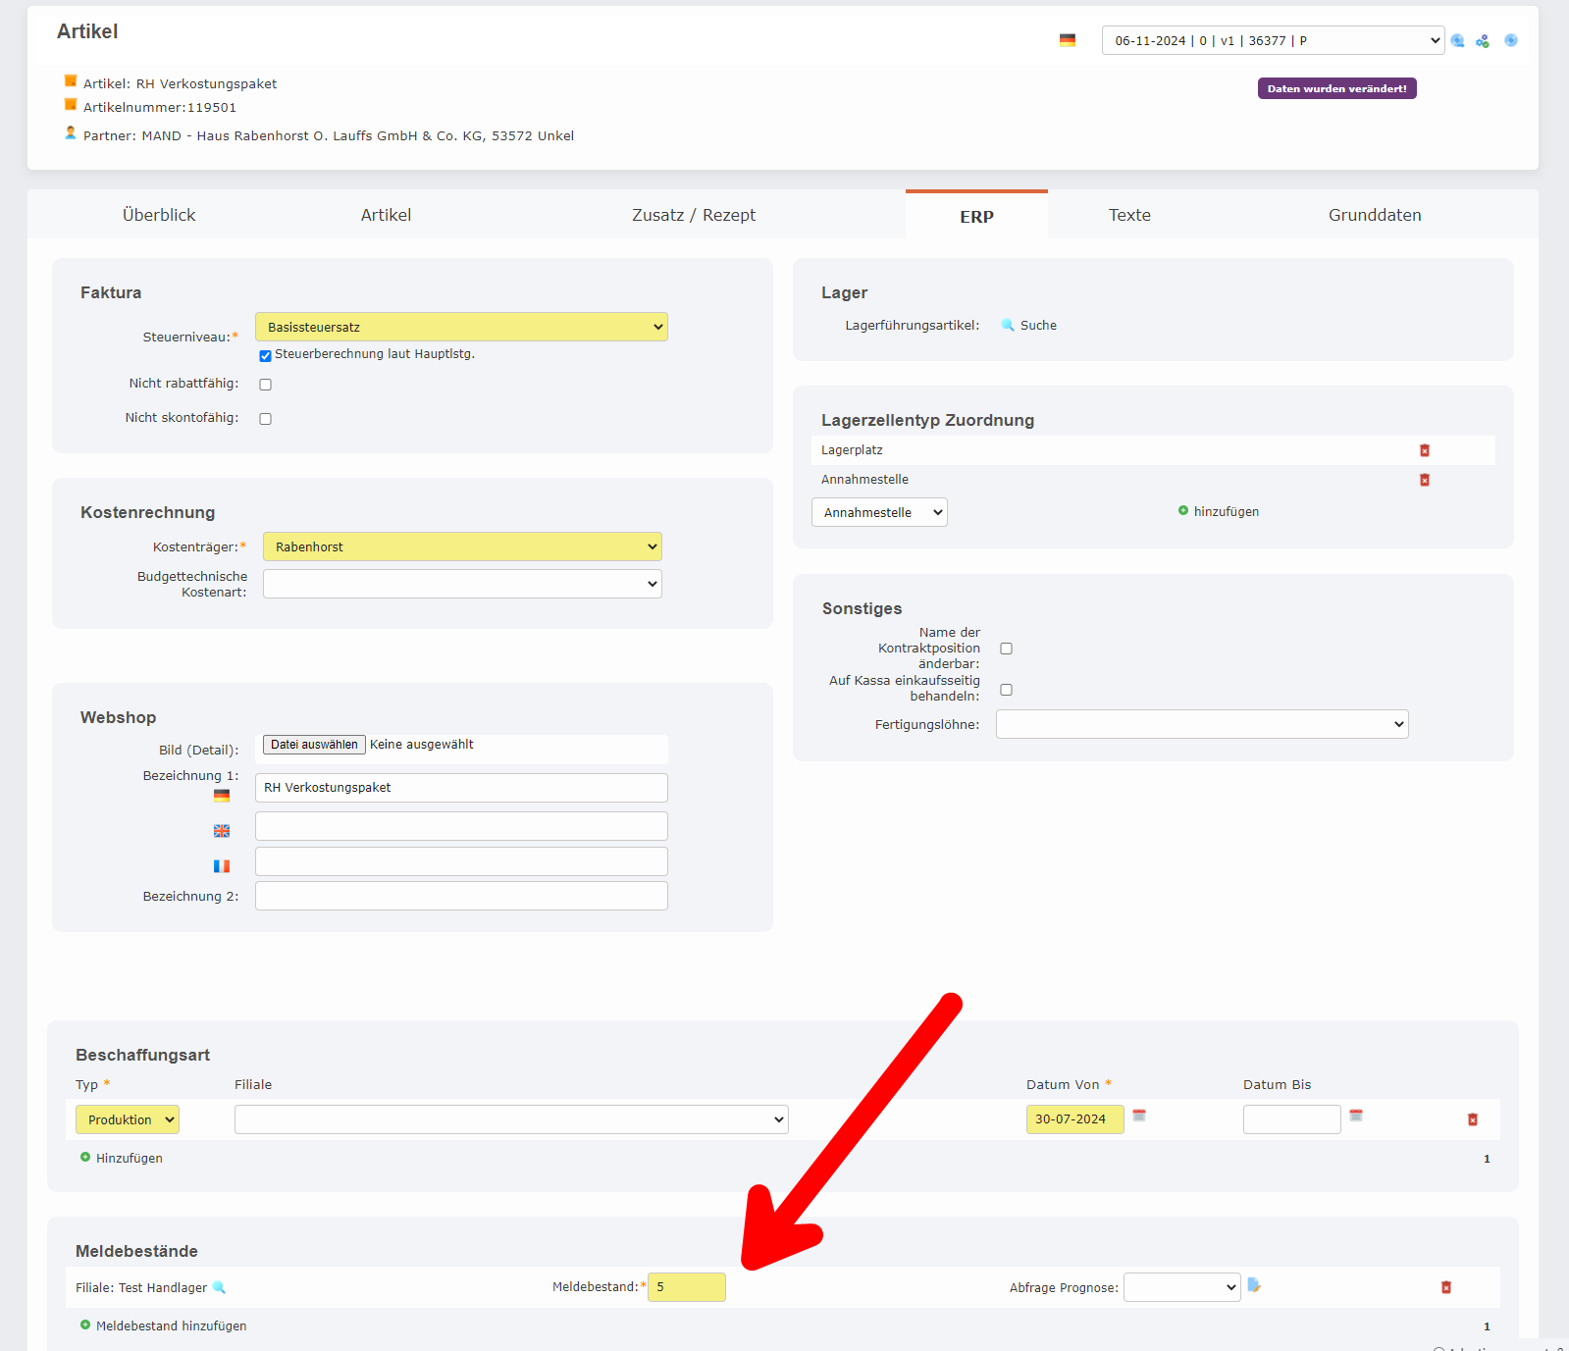Open the Typ dropdown set to Produktion
Viewport: 1569px width, 1351px height.
128,1119
